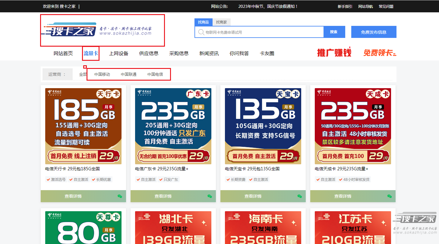Click 查看详情 on 电信天行卡 card
The image size is (439, 244).
(x=73, y=196)
